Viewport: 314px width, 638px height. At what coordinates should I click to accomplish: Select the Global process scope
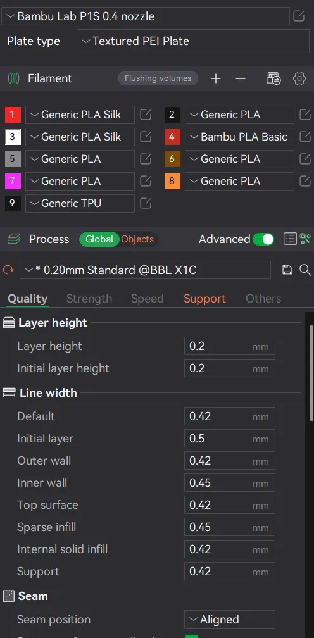tap(99, 239)
